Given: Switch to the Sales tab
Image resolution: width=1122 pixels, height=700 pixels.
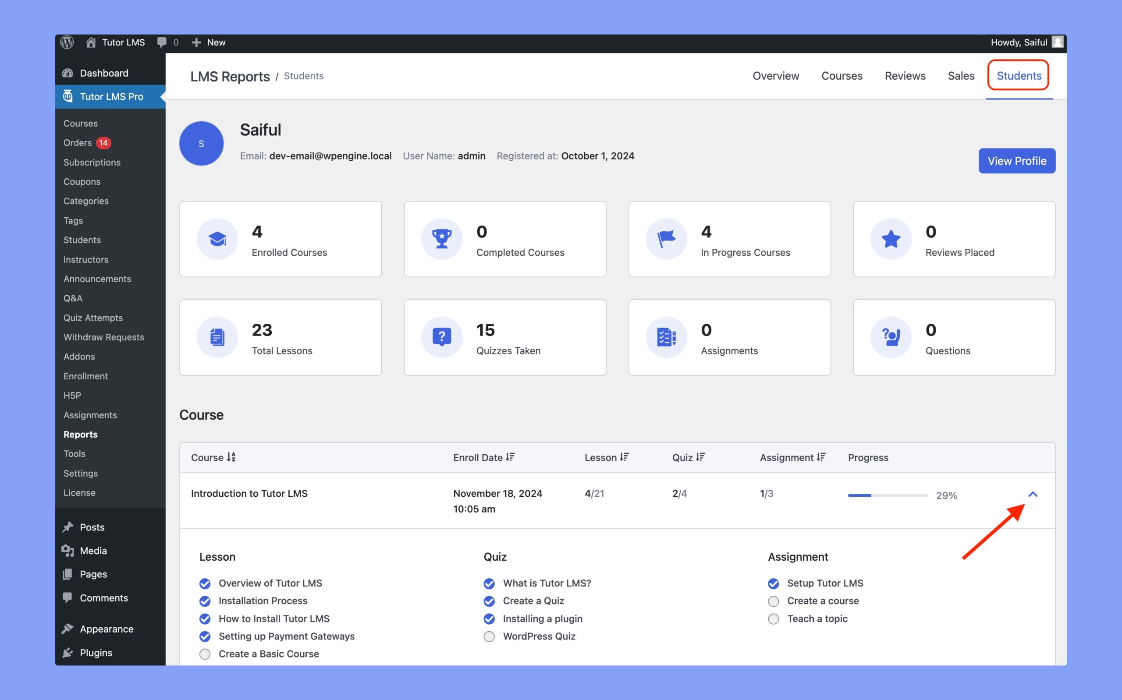Looking at the screenshot, I should [961, 76].
